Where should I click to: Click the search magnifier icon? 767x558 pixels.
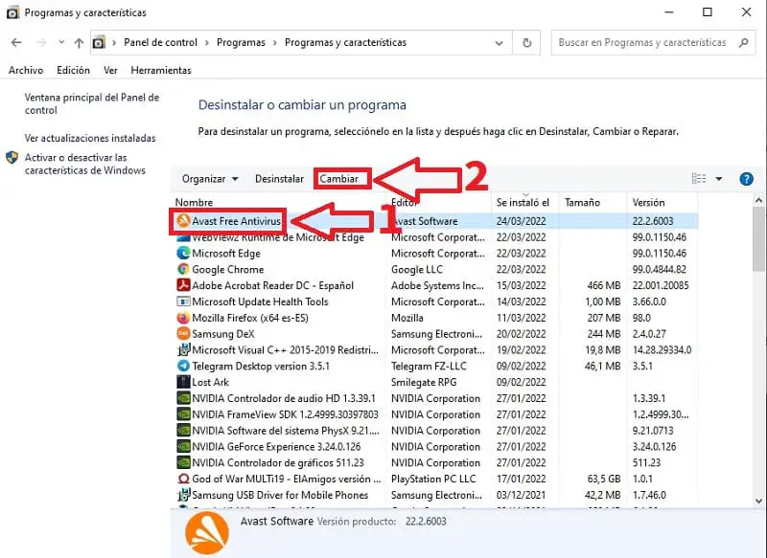pos(744,42)
